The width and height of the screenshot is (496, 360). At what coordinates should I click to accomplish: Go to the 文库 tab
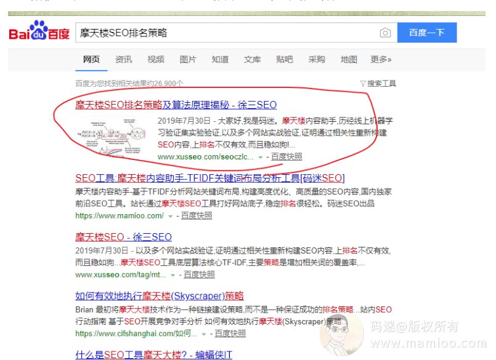coord(252,60)
